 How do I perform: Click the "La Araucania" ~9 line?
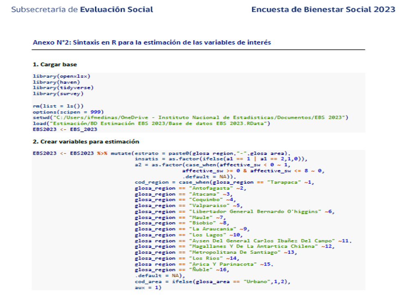pos(192,229)
